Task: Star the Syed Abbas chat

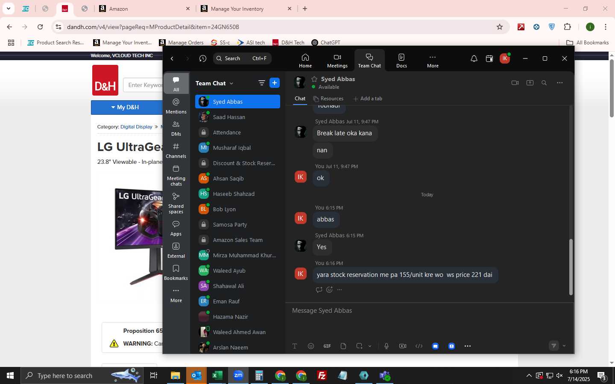Action: [x=314, y=79]
